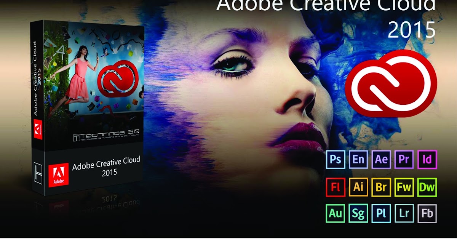Open the SpeedGrade (Sg) icon
Image resolution: width=457 pixels, height=240 pixels.
click(x=358, y=213)
